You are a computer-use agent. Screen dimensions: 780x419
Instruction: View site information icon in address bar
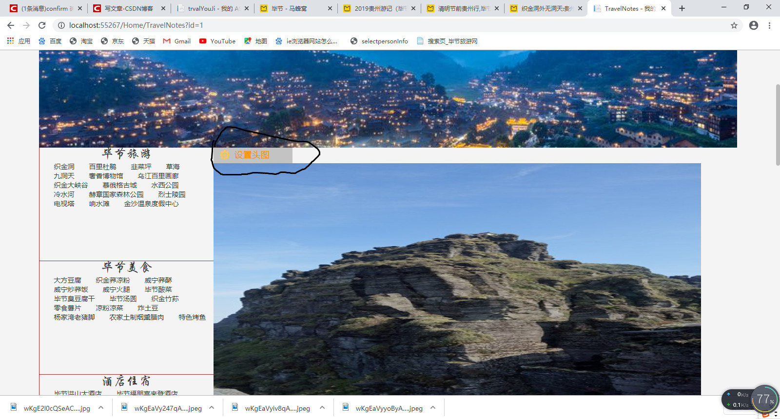61,25
